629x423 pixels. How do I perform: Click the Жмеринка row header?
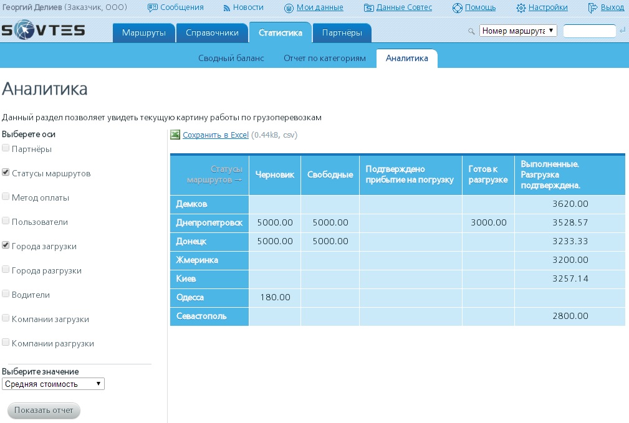coord(209,260)
